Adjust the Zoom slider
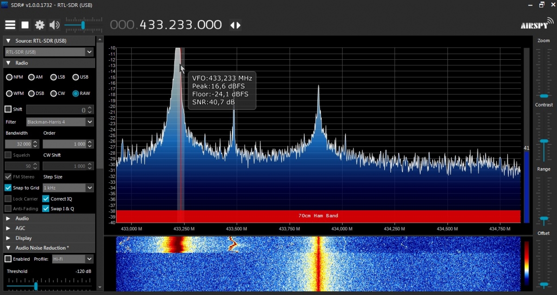This screenshot has width=557, height=295. point(544,96)
